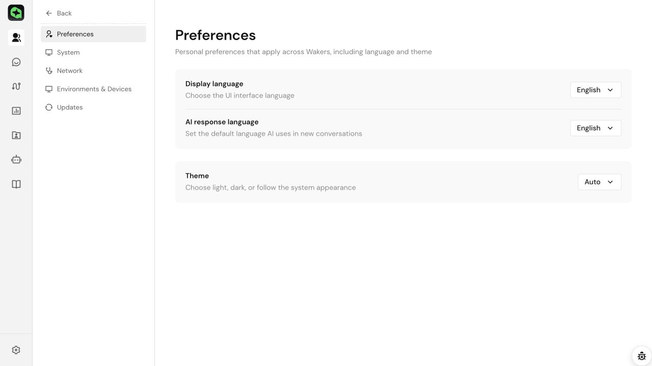Open the ID card profile icon in sidebar
Viewport: 652px width, 366px height.
(x=16, y=135)
